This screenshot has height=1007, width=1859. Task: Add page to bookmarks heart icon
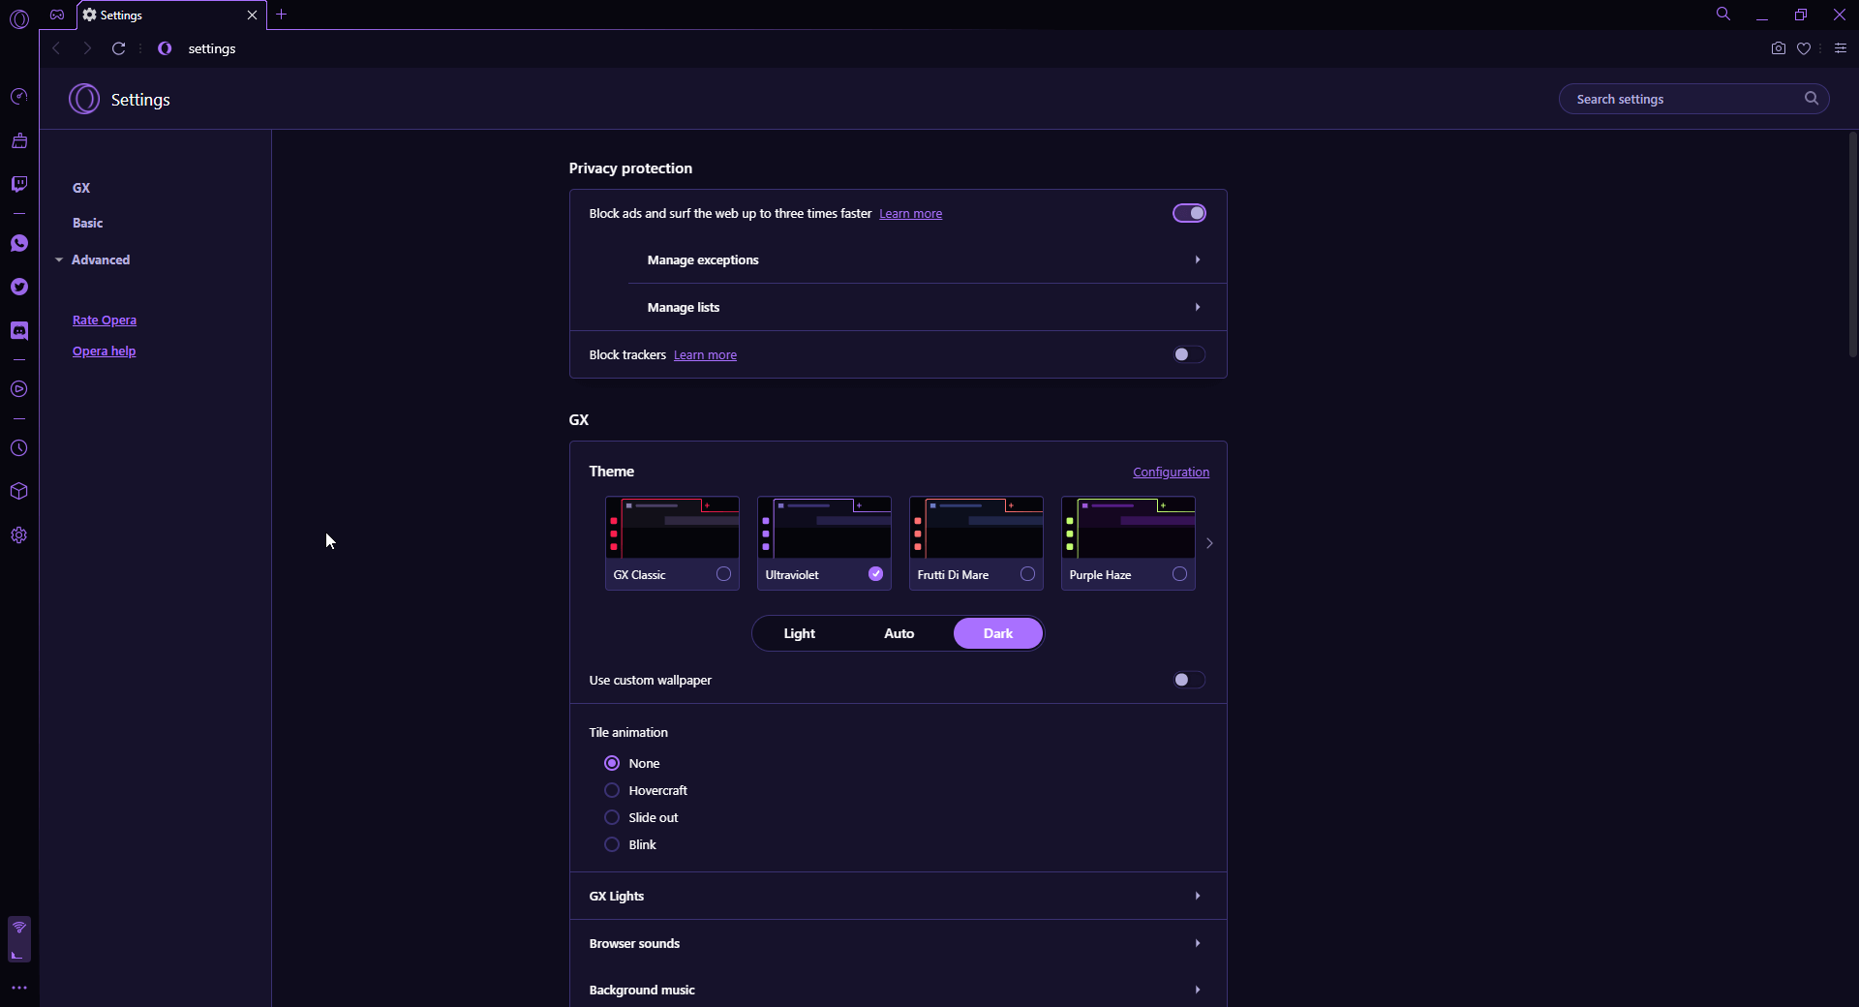[1804, 48]
